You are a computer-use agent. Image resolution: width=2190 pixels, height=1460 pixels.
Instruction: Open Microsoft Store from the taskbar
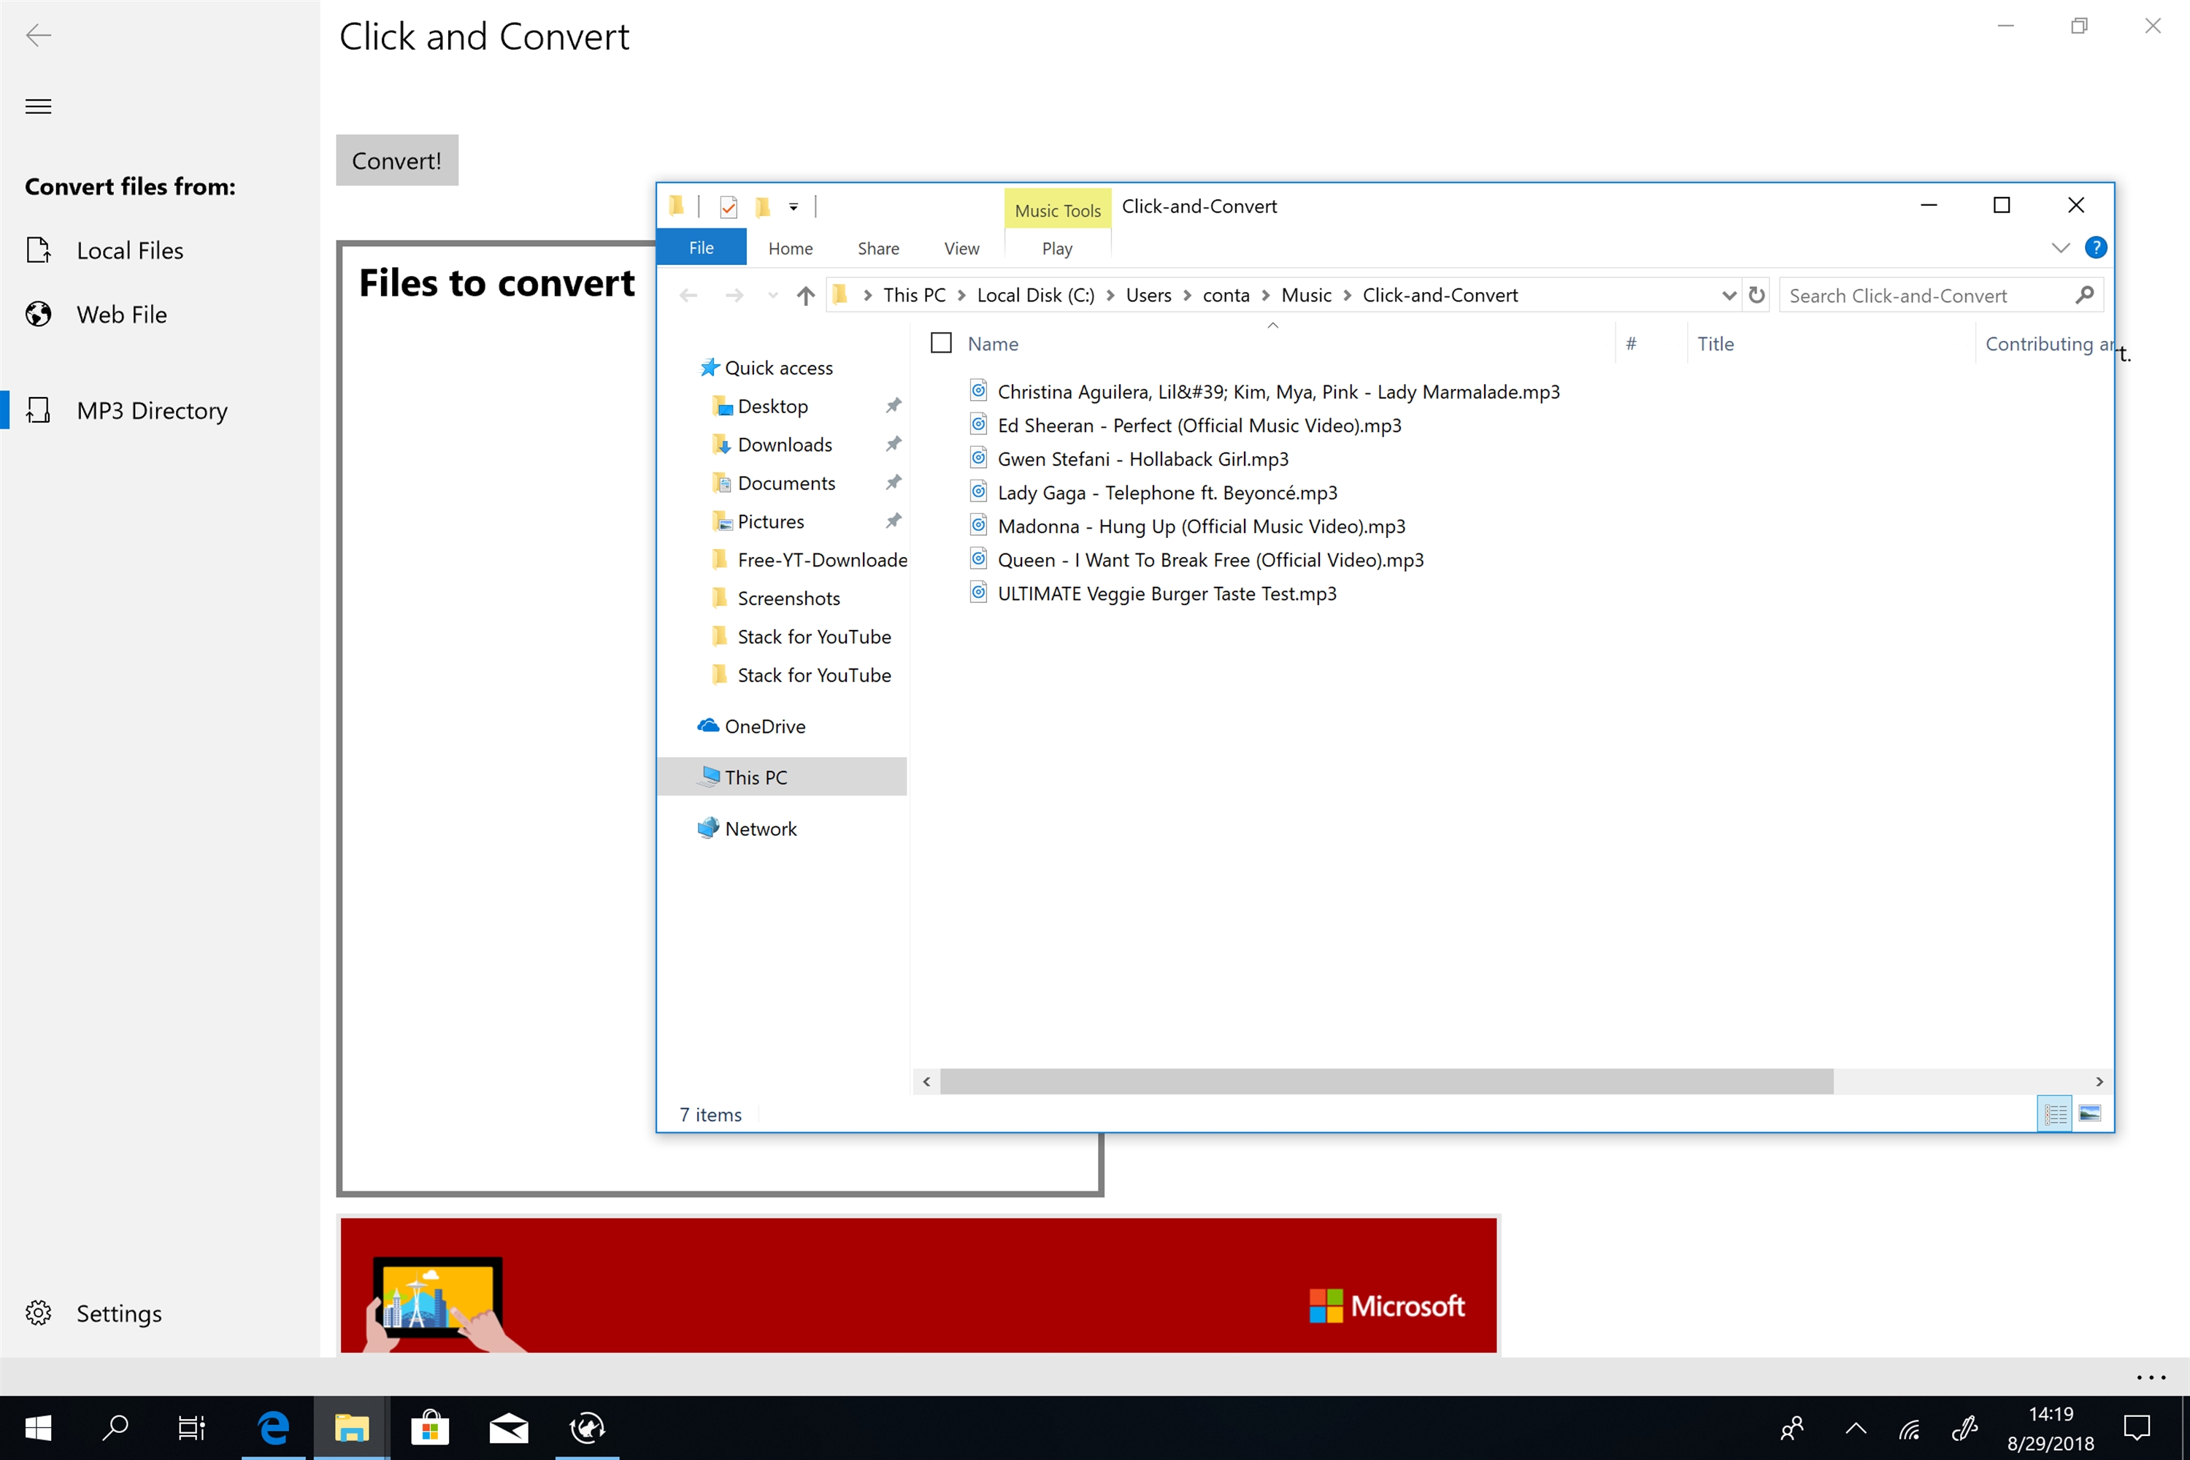tap(429, 1427)
